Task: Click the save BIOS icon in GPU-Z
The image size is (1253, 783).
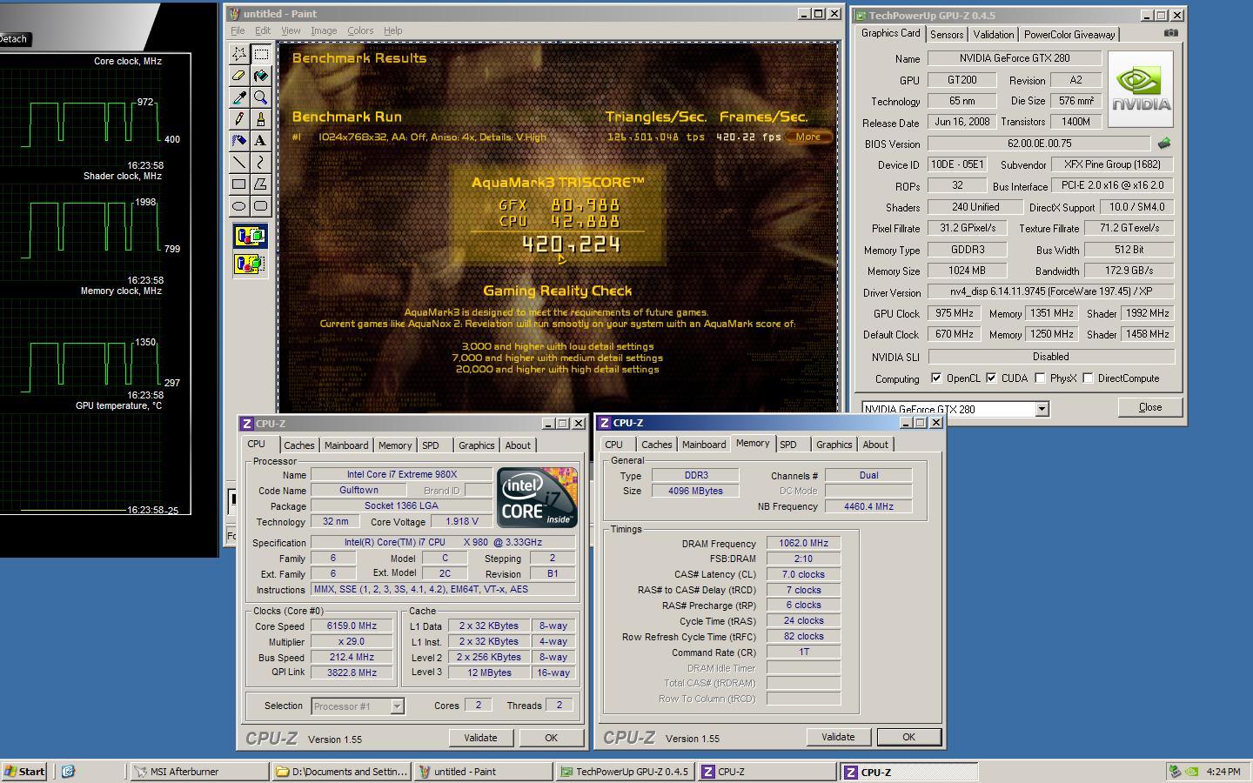Action: 1164,143
